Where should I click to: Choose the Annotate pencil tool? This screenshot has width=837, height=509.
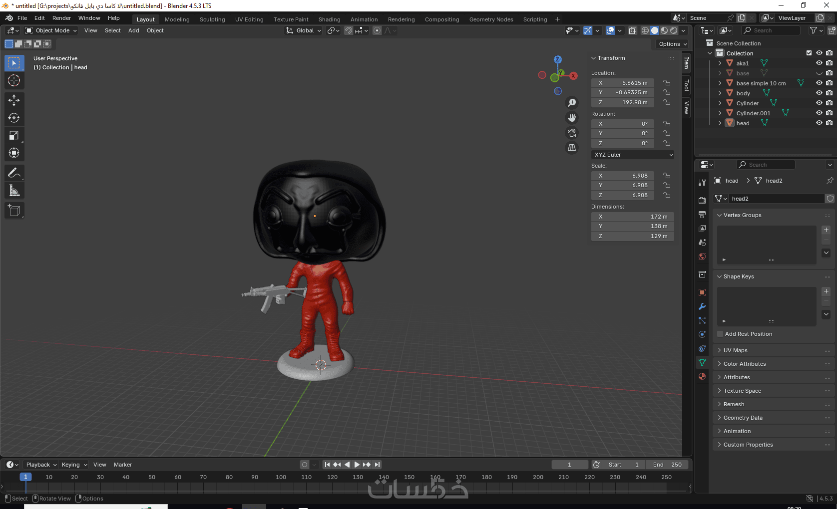point(14,173)
